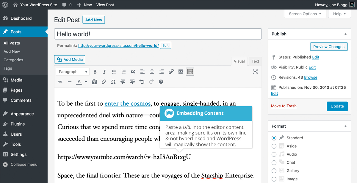Increase indent of the paragraph
Screen dimensions: 357x183
(132, 82)
